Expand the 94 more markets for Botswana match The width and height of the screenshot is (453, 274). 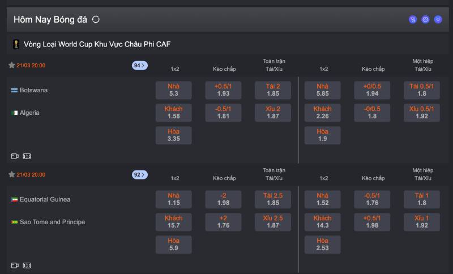[x=139, y=65]
